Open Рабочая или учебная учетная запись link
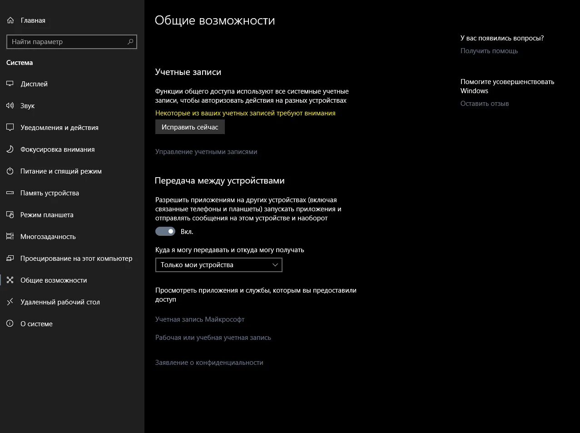This screenshot has height=433, width=580. [x=213, y=338]
